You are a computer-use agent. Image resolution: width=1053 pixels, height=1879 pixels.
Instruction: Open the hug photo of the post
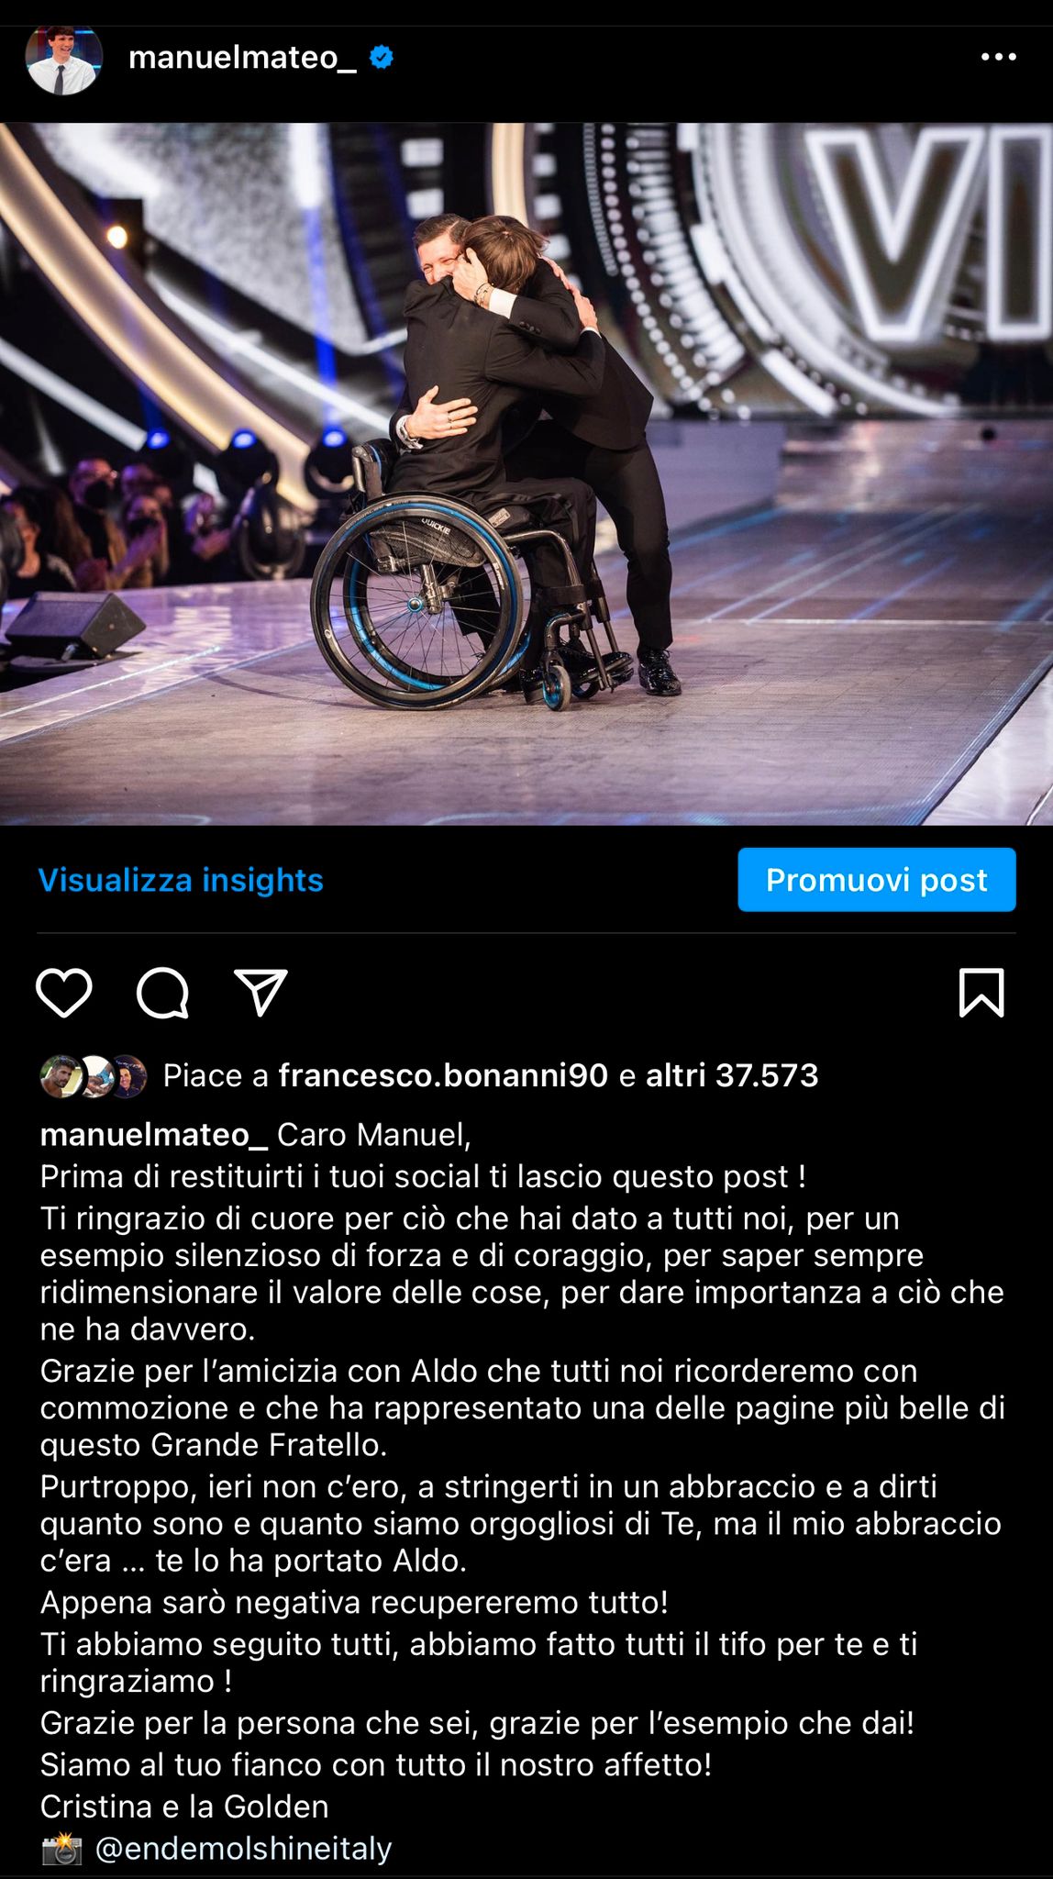tap(526, 473)
